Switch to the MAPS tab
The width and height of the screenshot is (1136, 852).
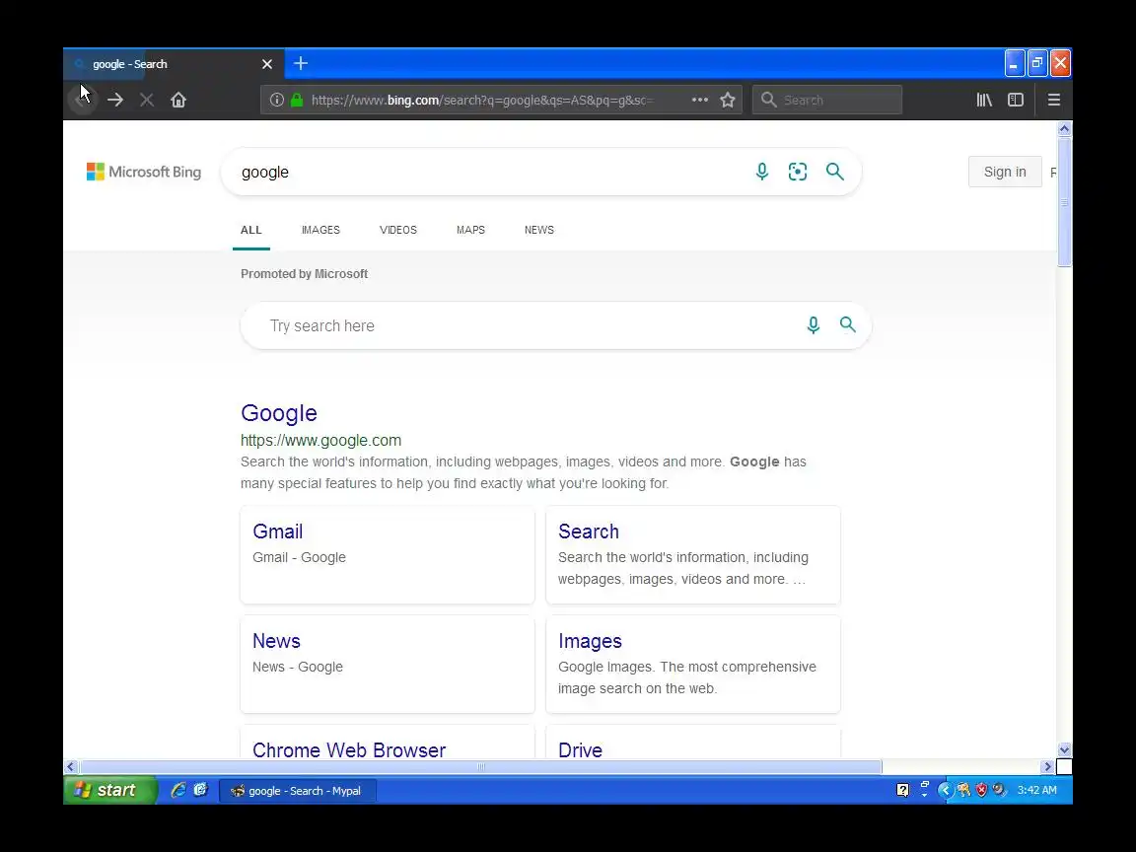[x=471, y=230]
